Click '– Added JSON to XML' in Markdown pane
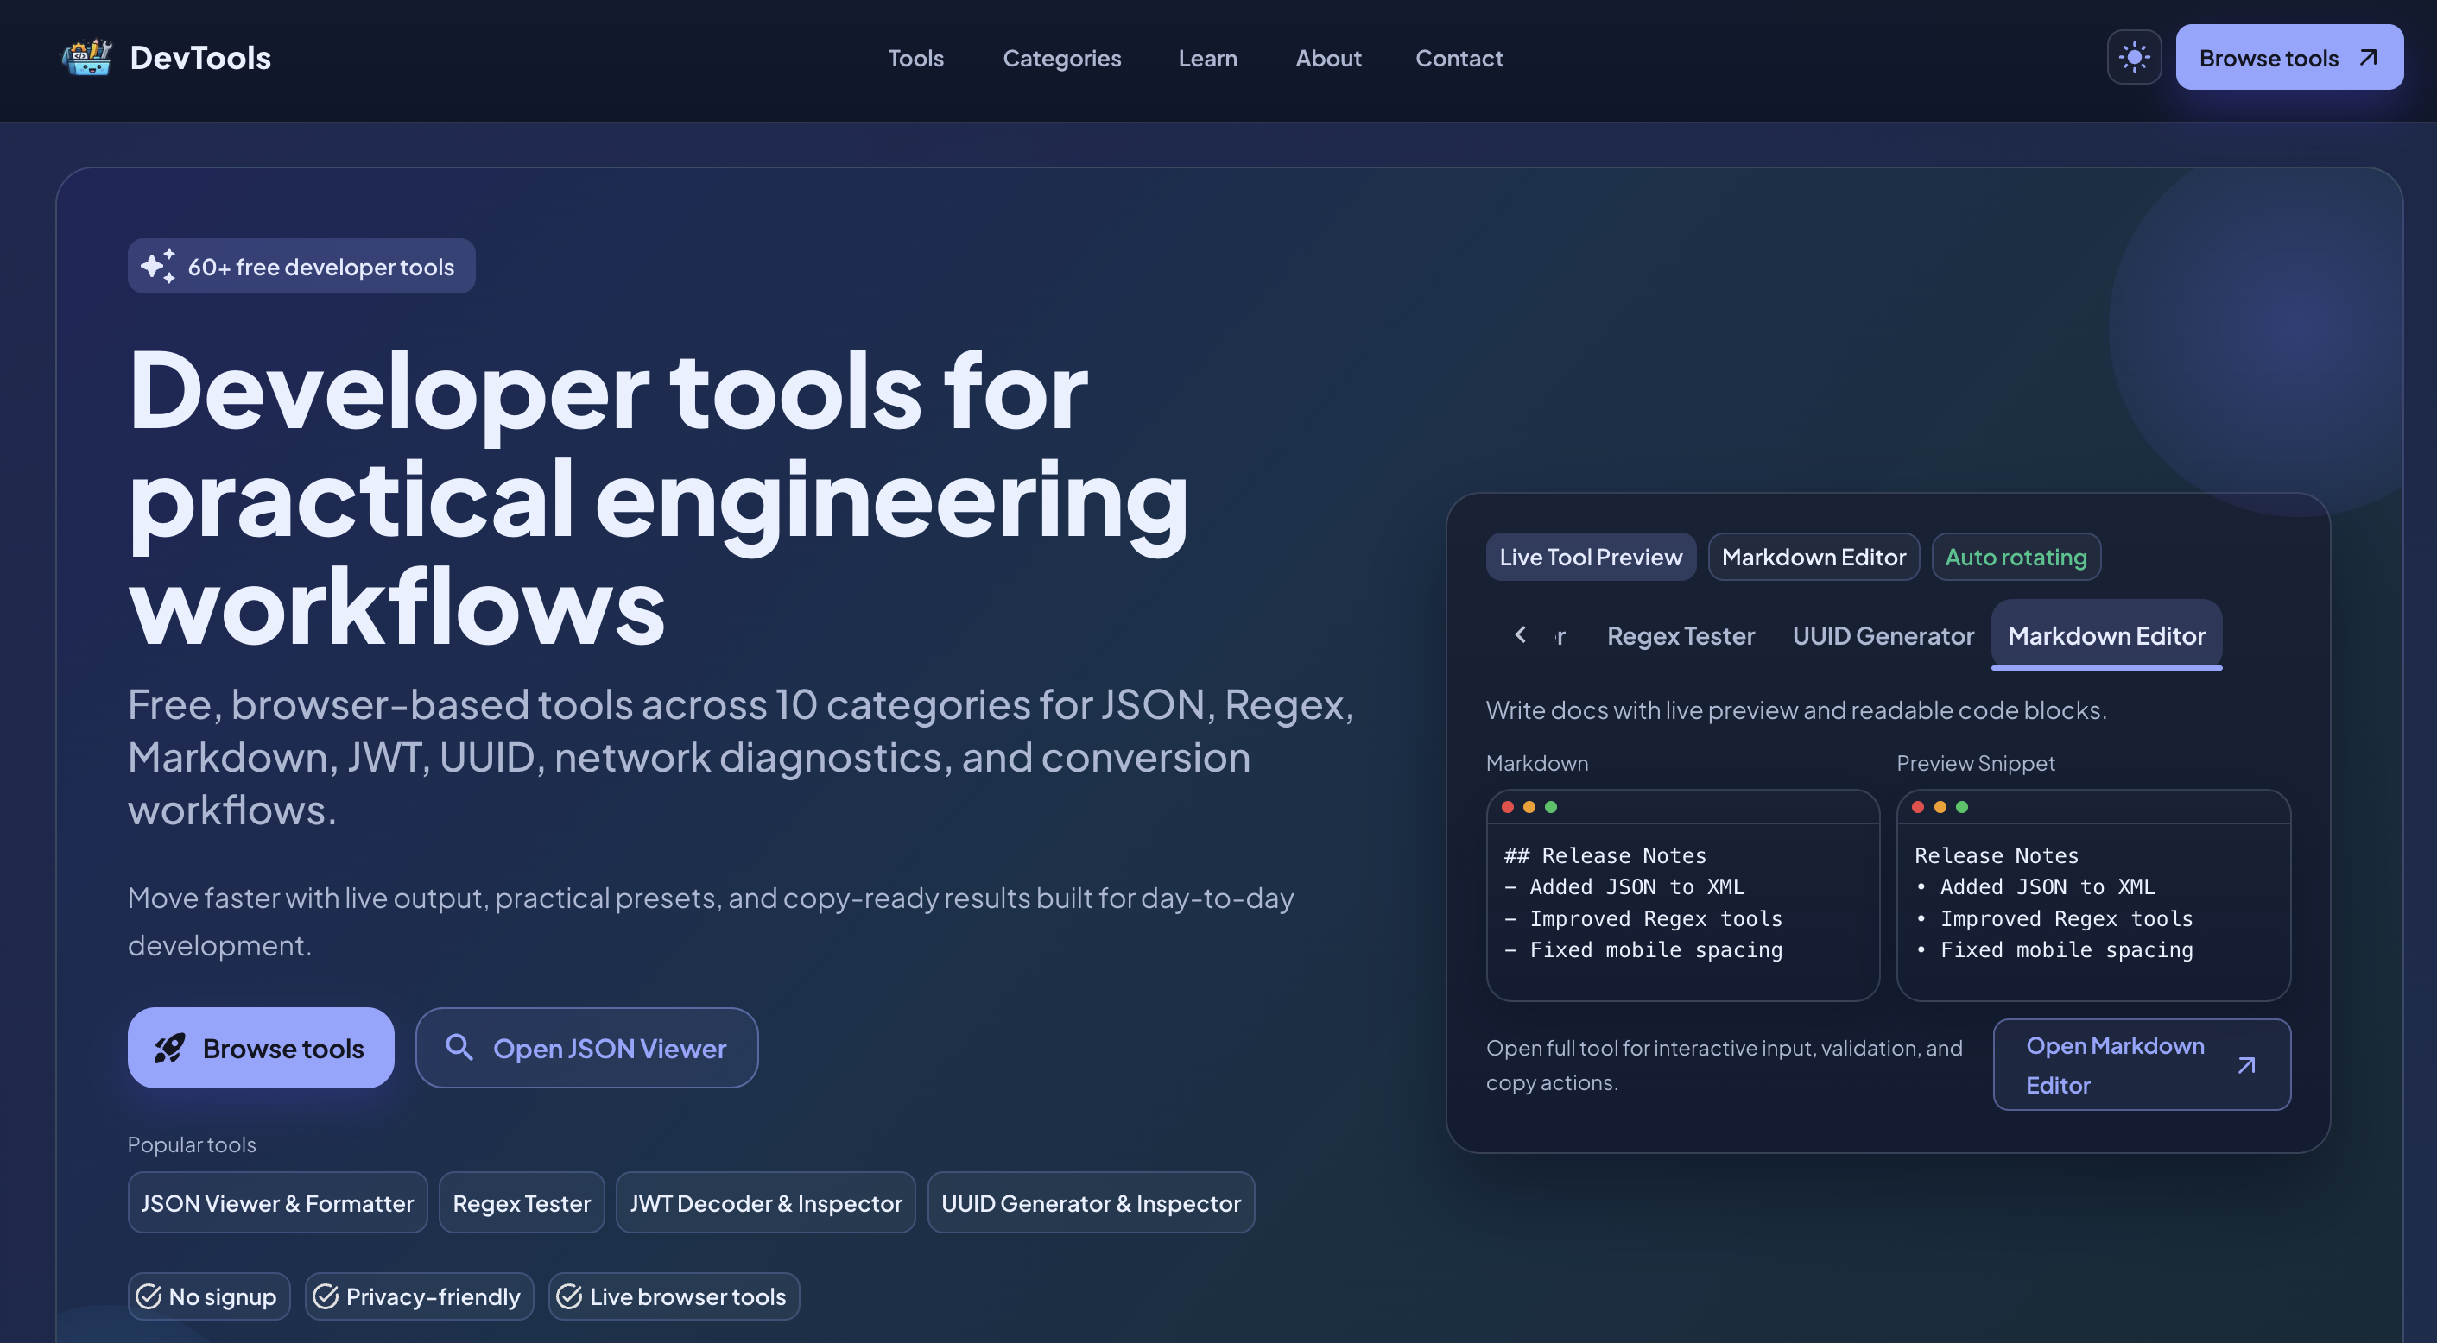Image resolution: width=2437 pixels, height=1343 pixels. (1624, 887)
